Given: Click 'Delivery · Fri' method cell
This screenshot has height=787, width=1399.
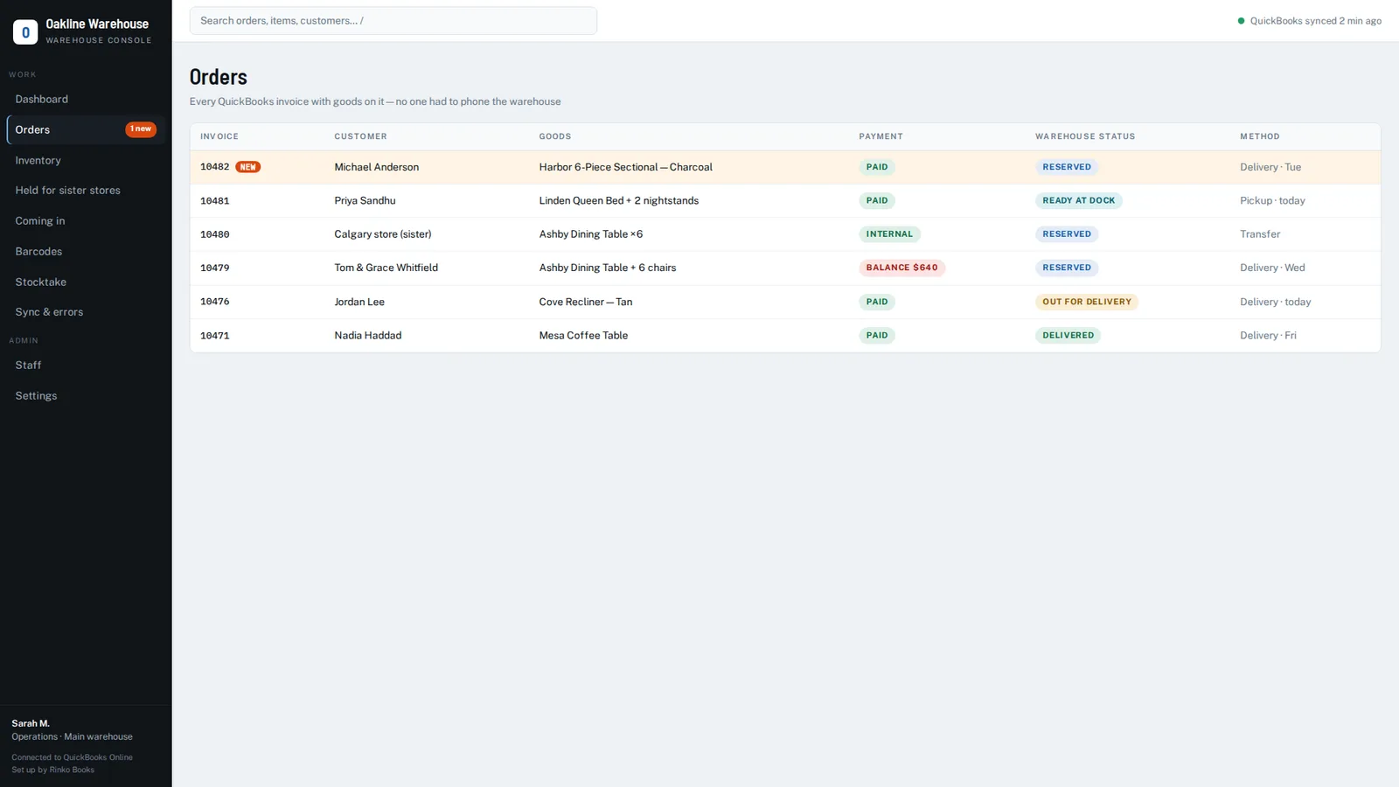Looking at the screenshot, I should 1268,336.
